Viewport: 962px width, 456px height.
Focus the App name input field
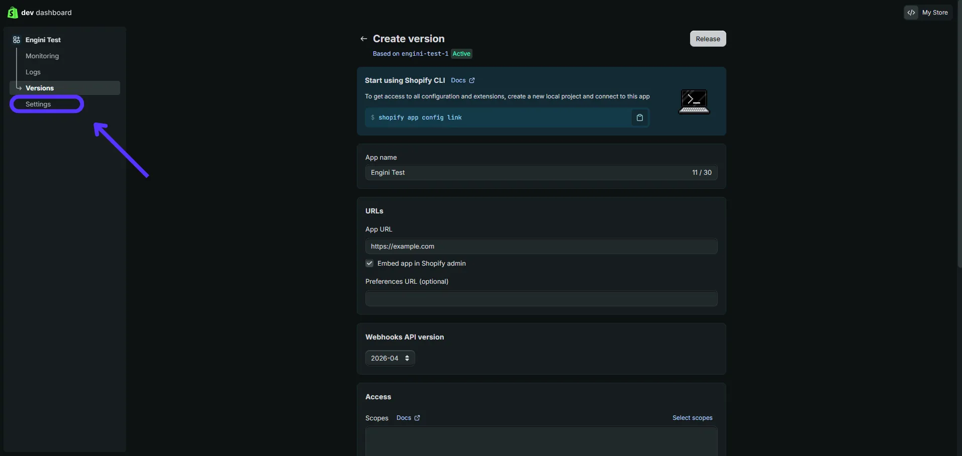click(541, 172)
